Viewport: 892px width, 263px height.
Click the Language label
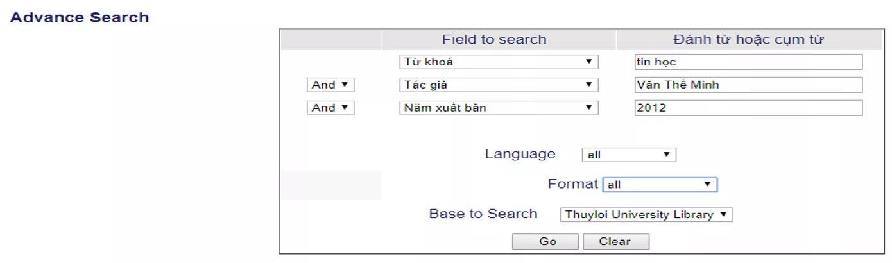pyautogui.click(x=520, y=154)
